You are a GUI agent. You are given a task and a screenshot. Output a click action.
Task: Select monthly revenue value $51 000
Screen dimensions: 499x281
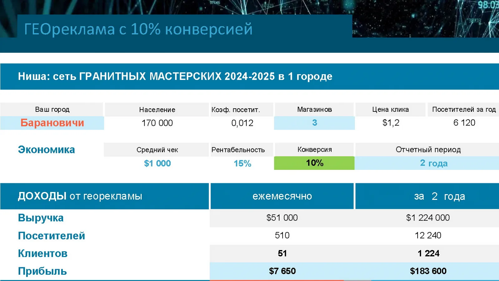click(282, 218)
